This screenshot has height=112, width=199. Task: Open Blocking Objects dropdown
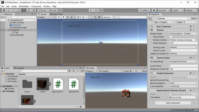(183, 83)
